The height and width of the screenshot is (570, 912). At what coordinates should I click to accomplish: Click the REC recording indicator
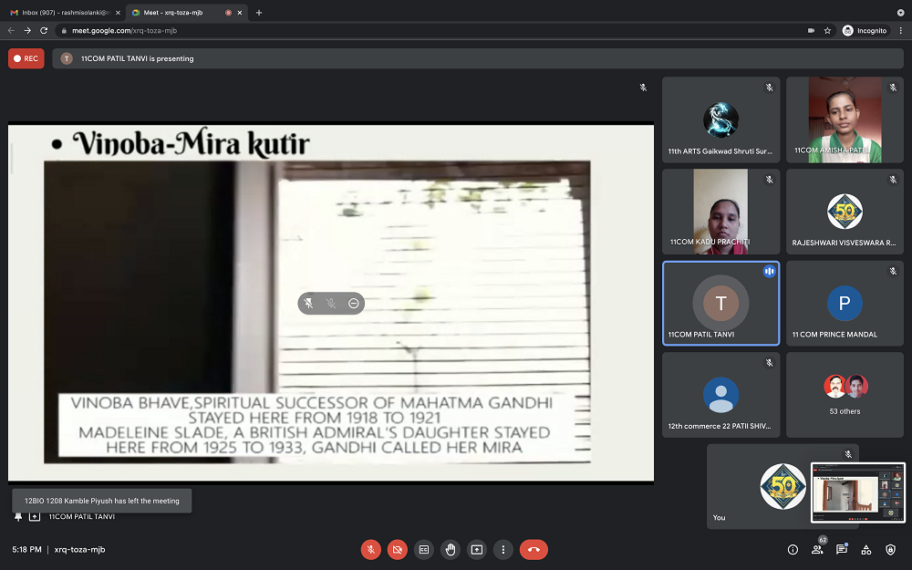click(x=26, y=58)
